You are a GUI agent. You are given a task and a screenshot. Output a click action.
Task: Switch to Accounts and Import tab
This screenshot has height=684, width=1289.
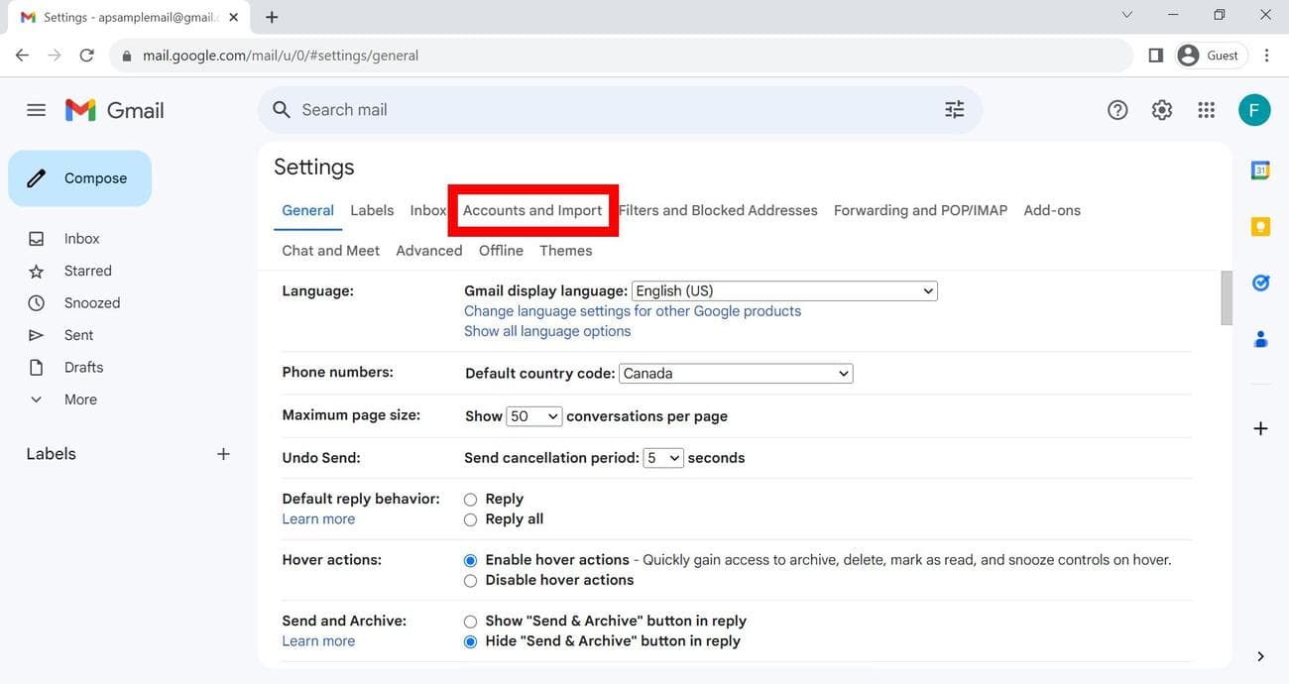pyautogui.click(x=532, y=210)
